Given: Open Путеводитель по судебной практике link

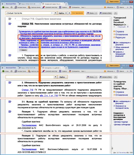Looking at the screenshot, I should [x=60, y=32].
